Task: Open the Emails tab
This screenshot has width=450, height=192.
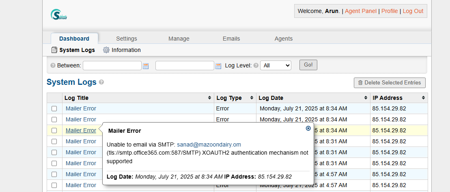Action: (x=231, y=39)
